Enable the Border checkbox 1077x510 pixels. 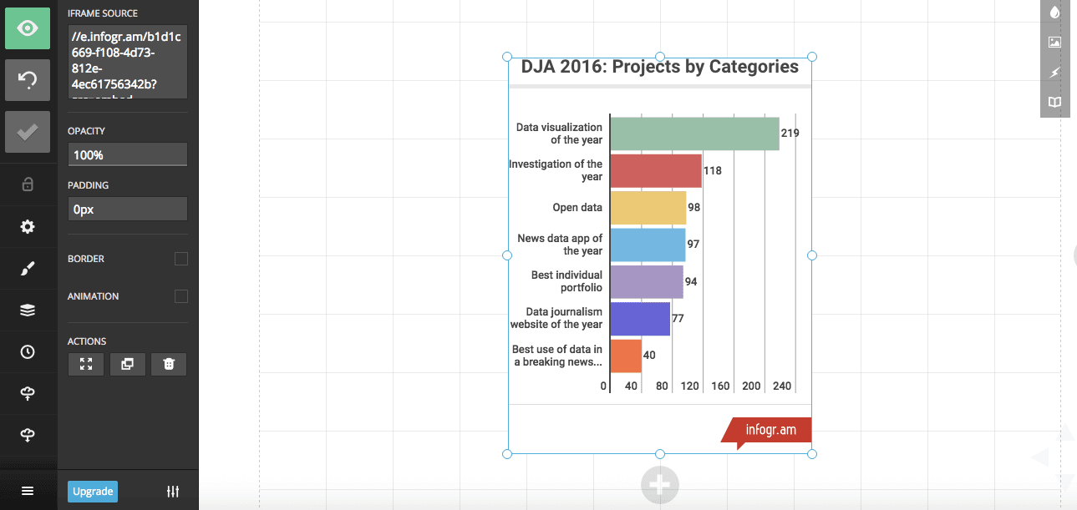click(x=181, y=259)
